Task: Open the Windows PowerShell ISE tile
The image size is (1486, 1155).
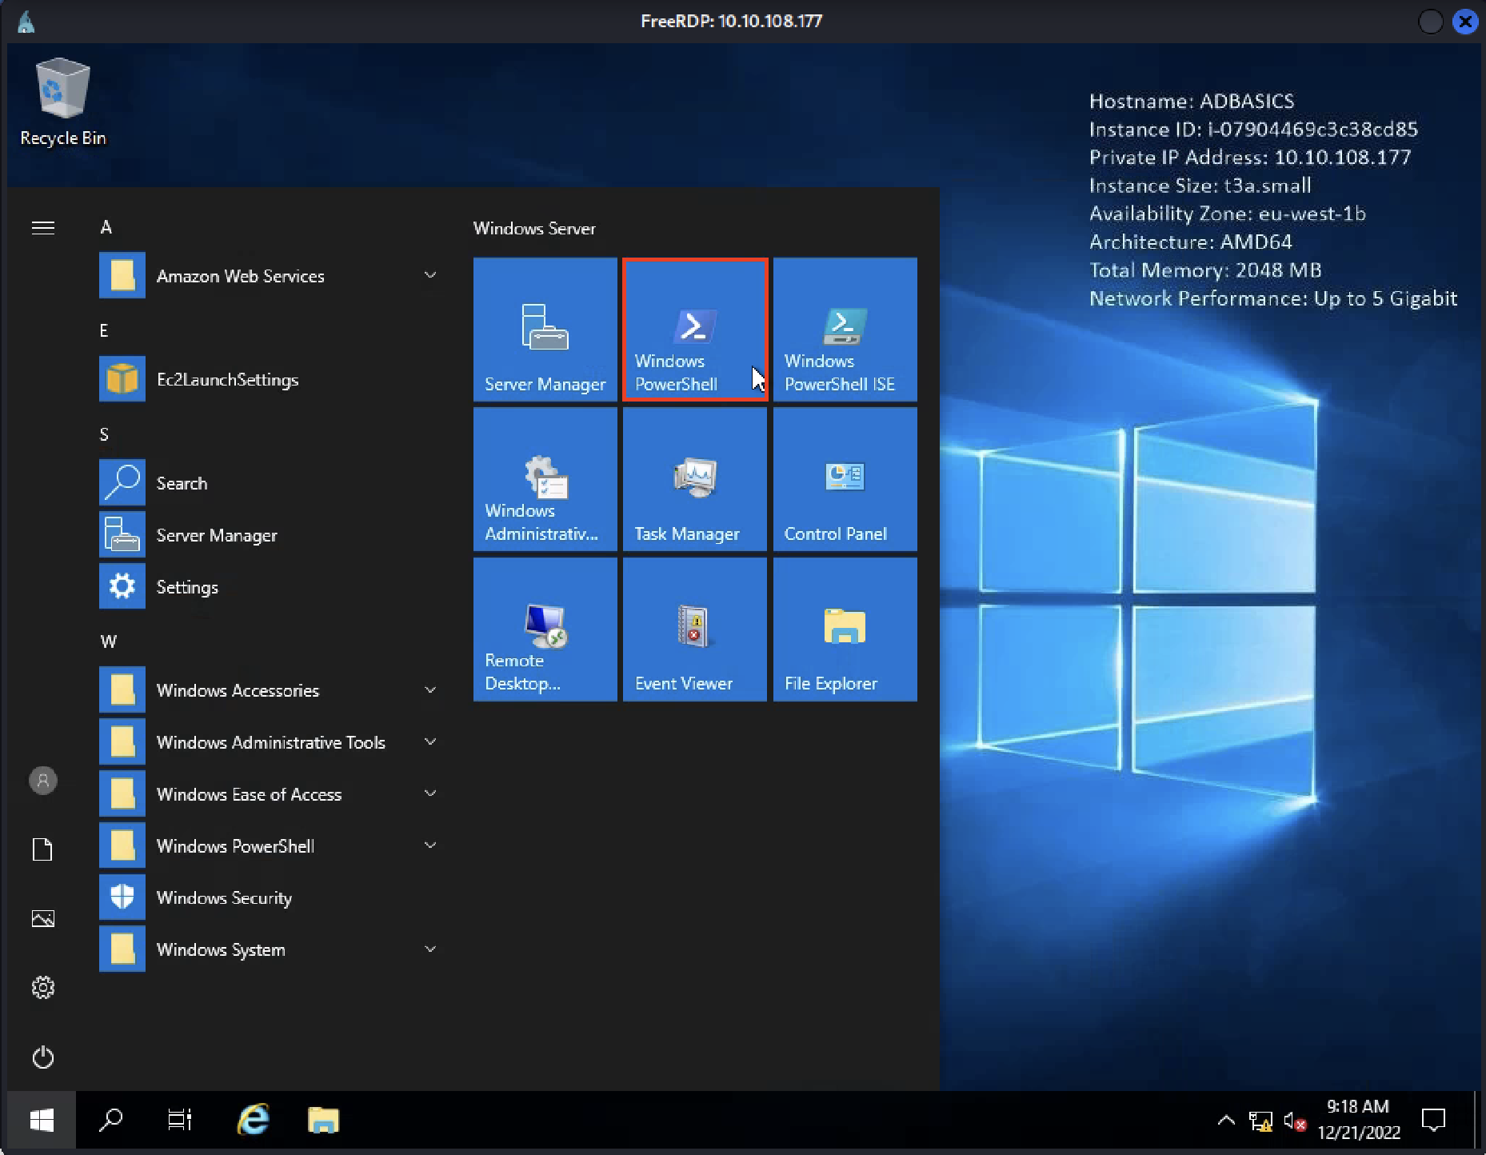Action: [x=845, y=329]
